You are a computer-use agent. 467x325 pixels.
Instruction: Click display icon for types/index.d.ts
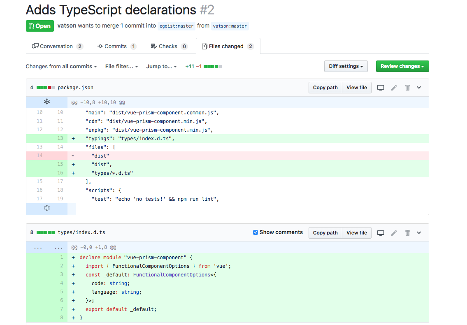pos(381,233)
